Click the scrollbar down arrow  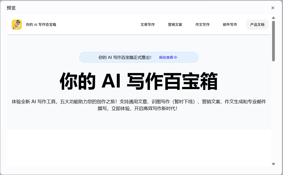(273, 164)
